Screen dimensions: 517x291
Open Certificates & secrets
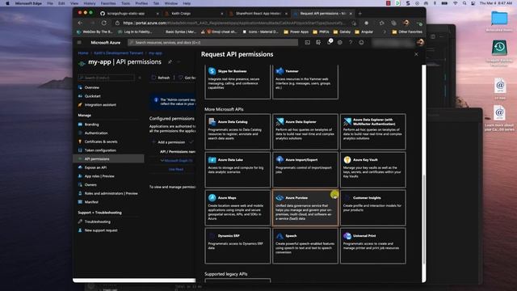pos(101,141)
